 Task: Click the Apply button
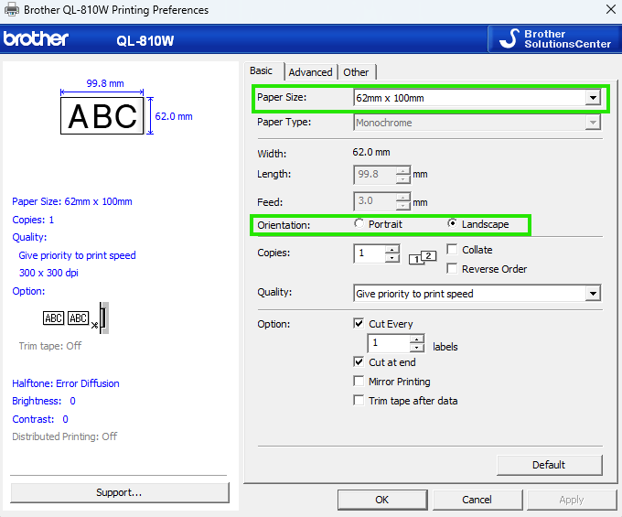(572, 500)
